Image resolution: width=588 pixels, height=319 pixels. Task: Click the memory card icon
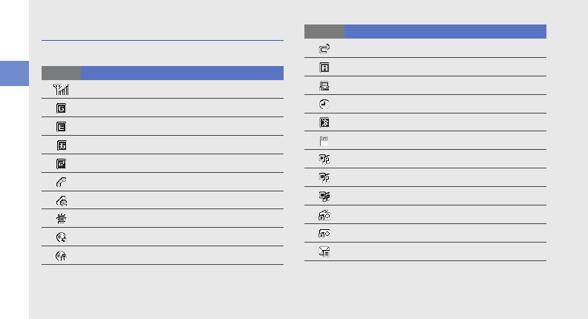pos(324,140)
